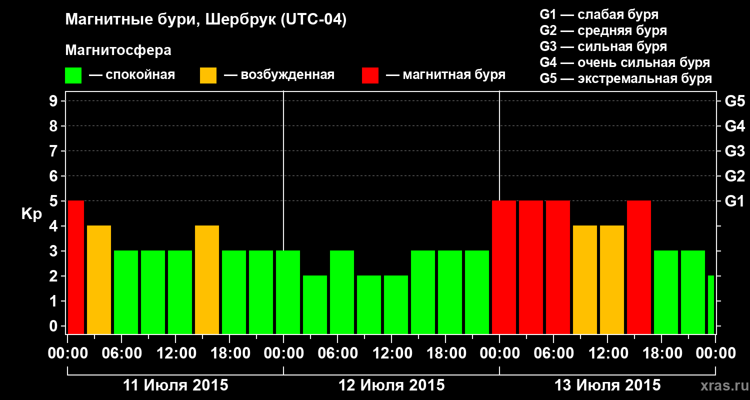Click the green Kp 2 bar at 03:00 on 12 Июля
This screenshot has width=750, height=400.
315,304
